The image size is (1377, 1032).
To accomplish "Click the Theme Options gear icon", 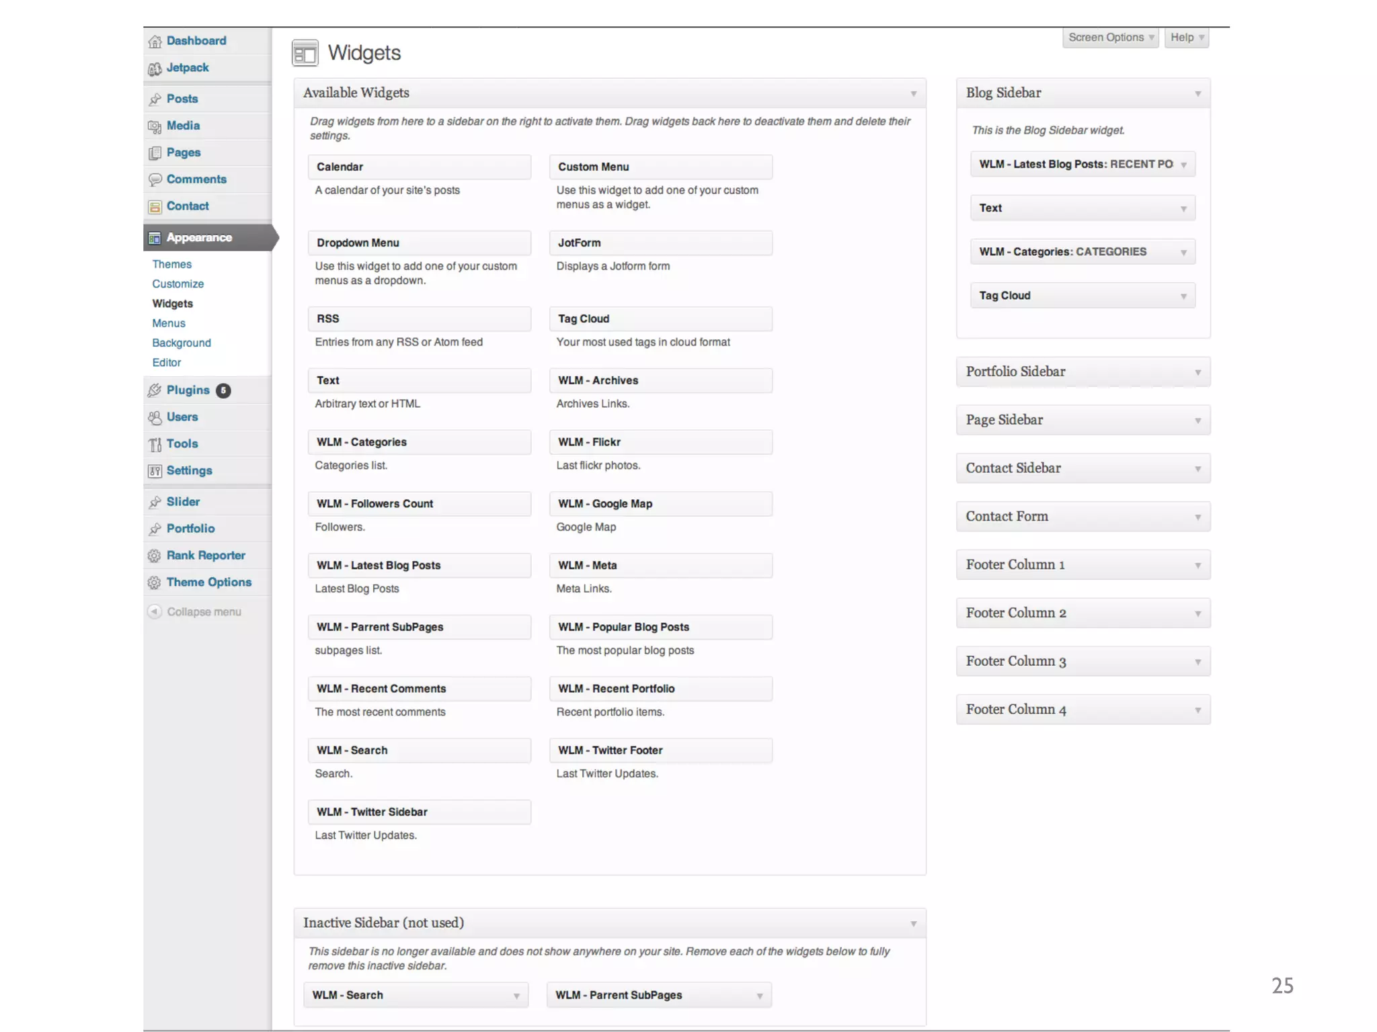I will (155, 583).
